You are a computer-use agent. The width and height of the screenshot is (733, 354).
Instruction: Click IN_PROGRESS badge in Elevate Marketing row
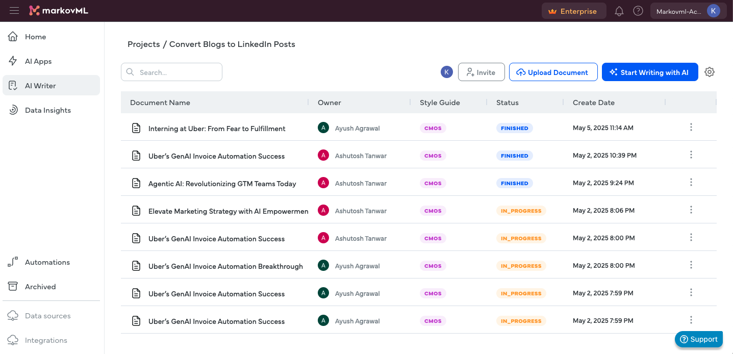[521, 211]
